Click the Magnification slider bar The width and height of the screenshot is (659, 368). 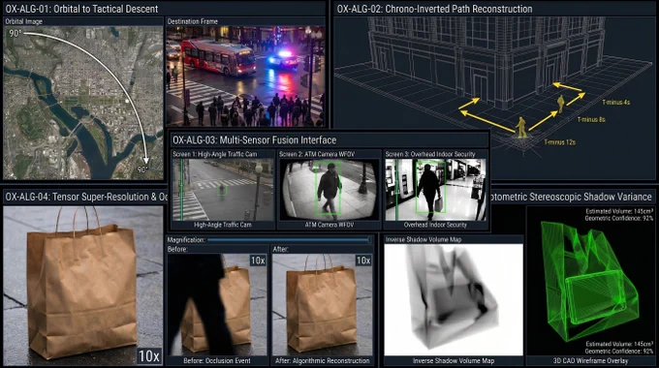point(290,240)
